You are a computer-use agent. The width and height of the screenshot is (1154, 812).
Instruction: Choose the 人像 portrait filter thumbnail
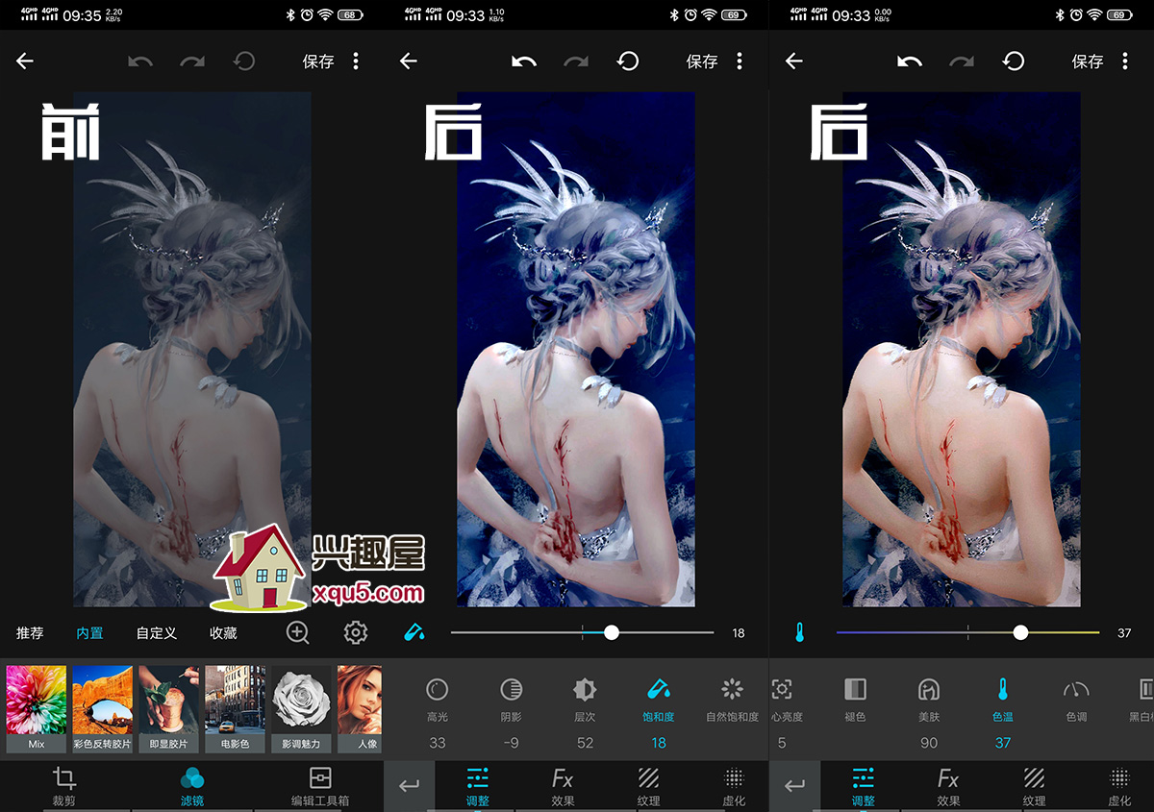tap(360, 709)
